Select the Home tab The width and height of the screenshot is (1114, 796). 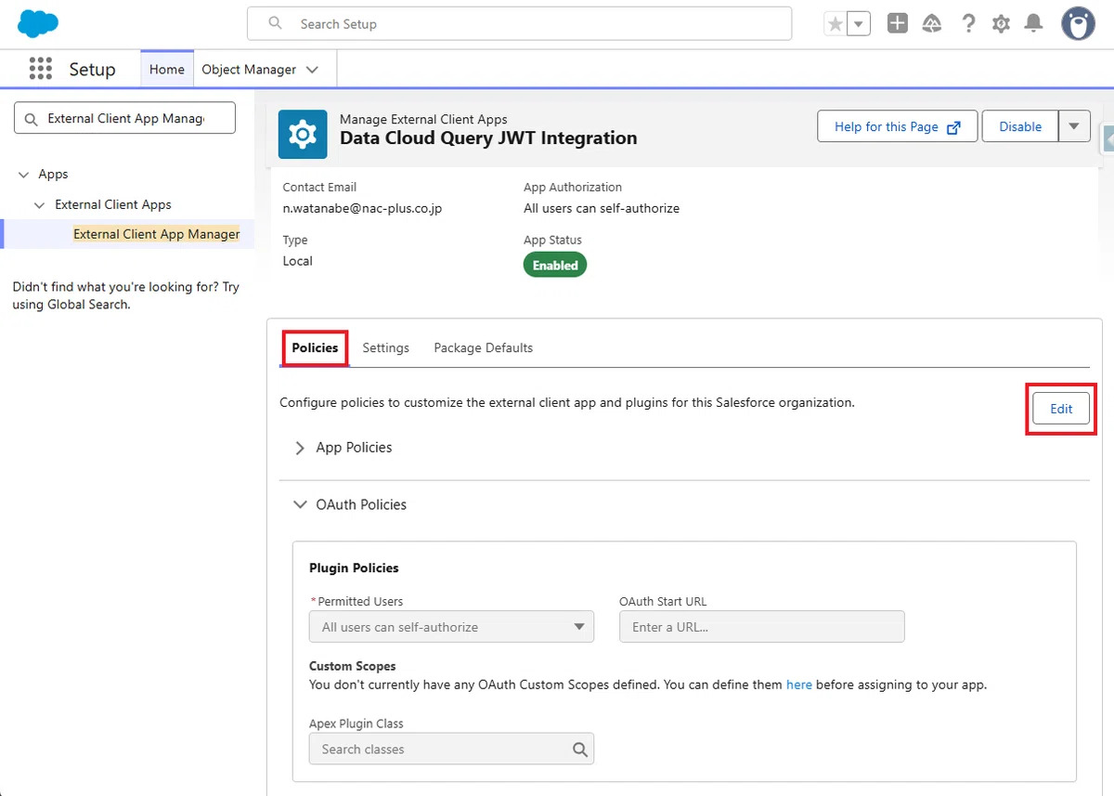click(x=167, y=70)
